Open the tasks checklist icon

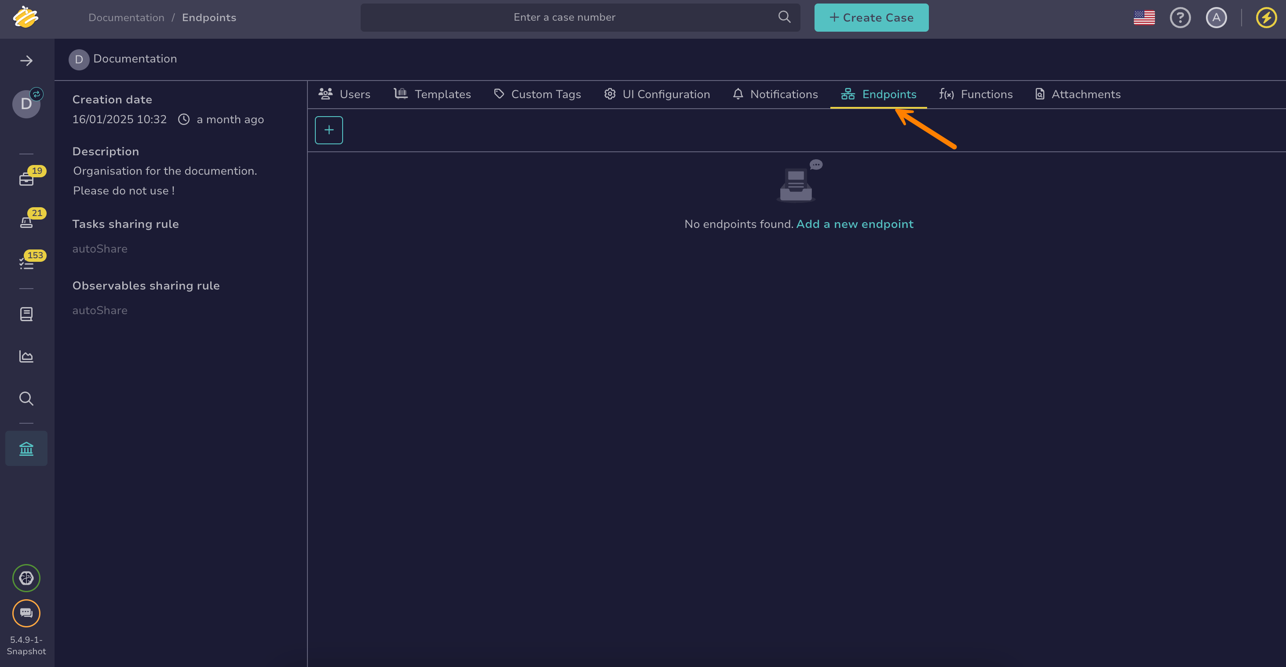click(x=26, y=263)
